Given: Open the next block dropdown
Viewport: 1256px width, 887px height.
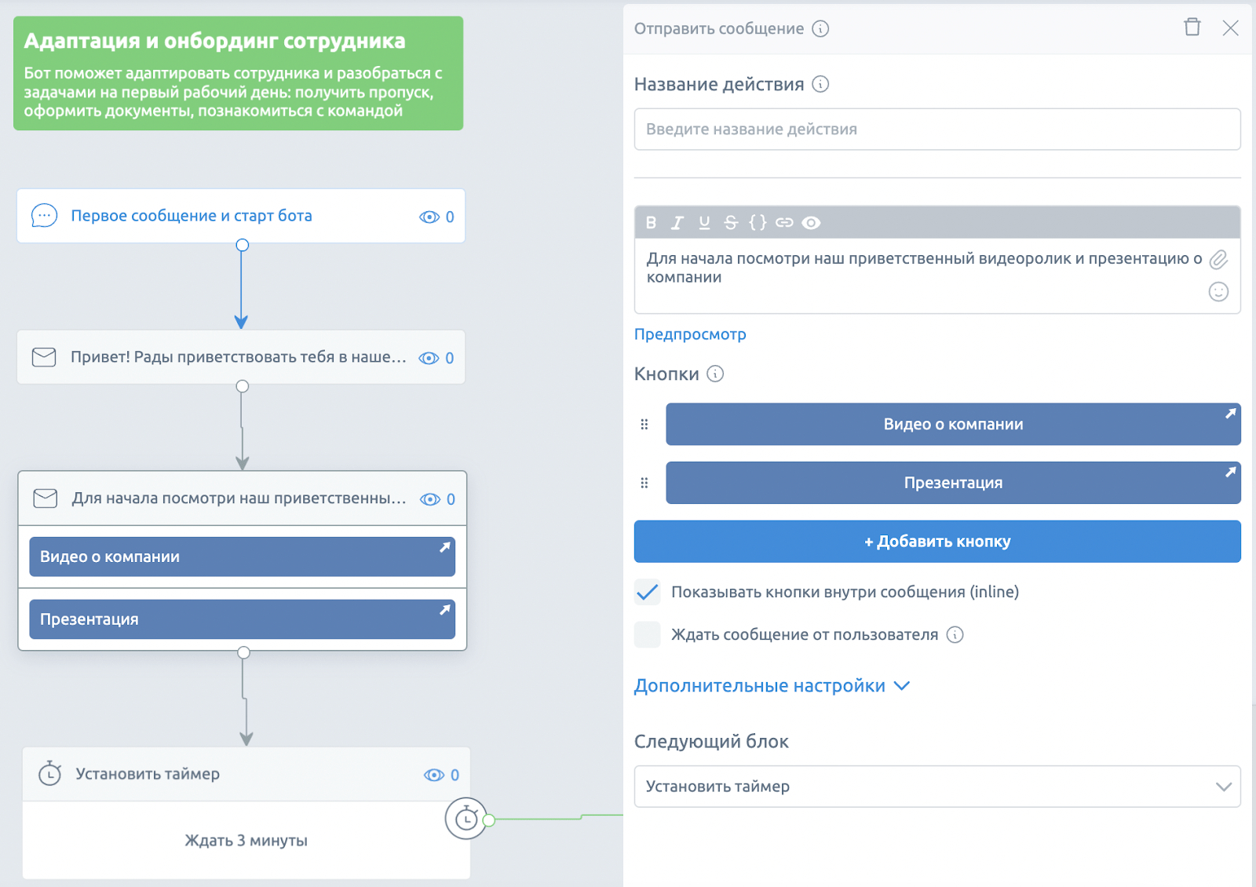Looking at the screenshot, I should [x=937, y=787].
